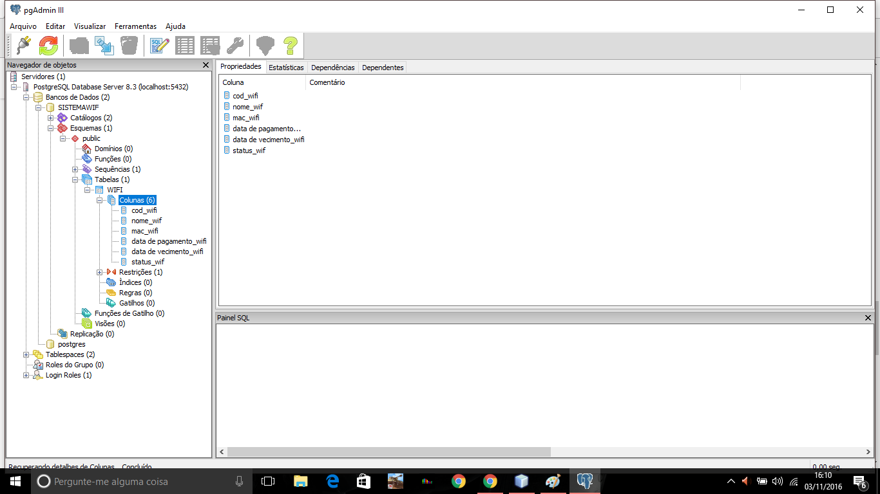Switch to the Estatísticas tab
Screen dimensions: 880x494
point(286,68)
